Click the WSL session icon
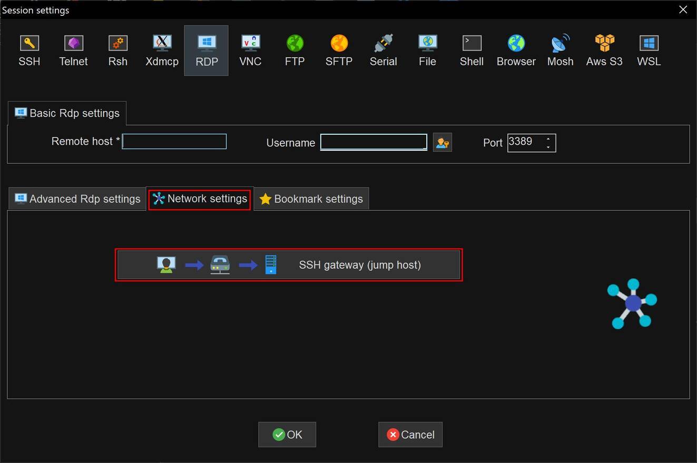The width and height of the screenshot is (697, 463). tap(649, 51)
